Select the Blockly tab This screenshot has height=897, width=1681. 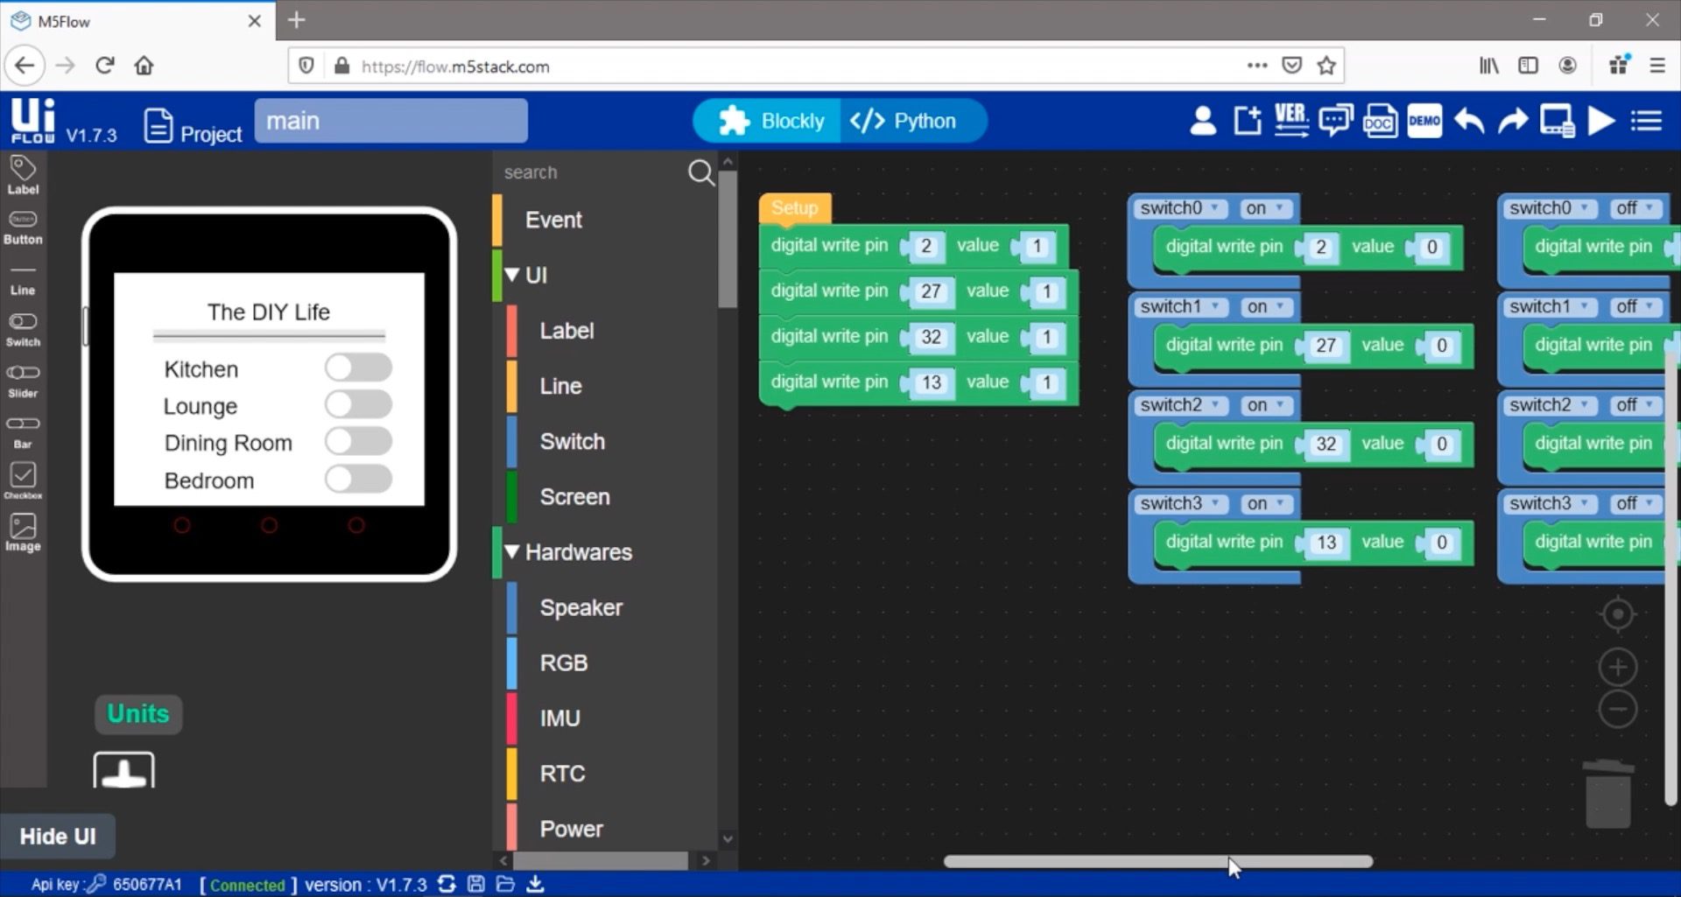(x=770, y=121)
